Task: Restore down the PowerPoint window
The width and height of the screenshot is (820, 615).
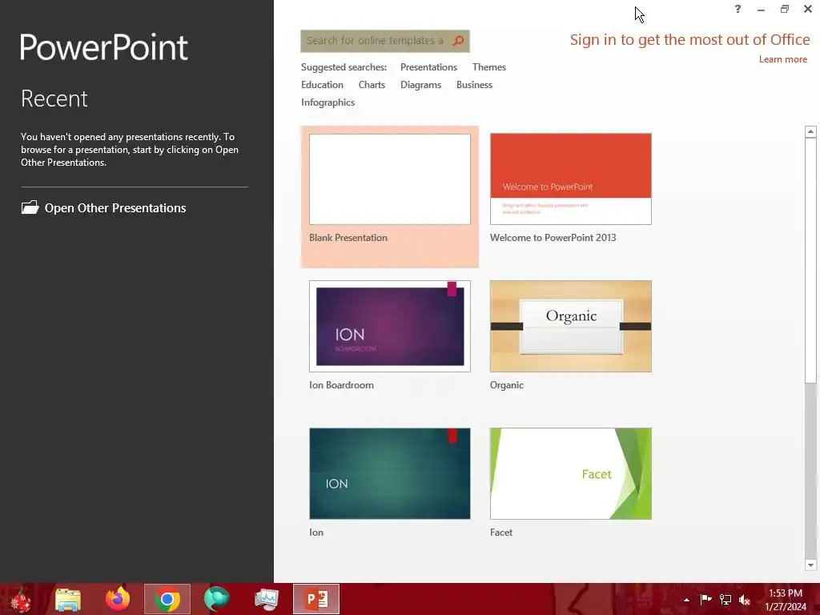Action: (x=785, y=9)
